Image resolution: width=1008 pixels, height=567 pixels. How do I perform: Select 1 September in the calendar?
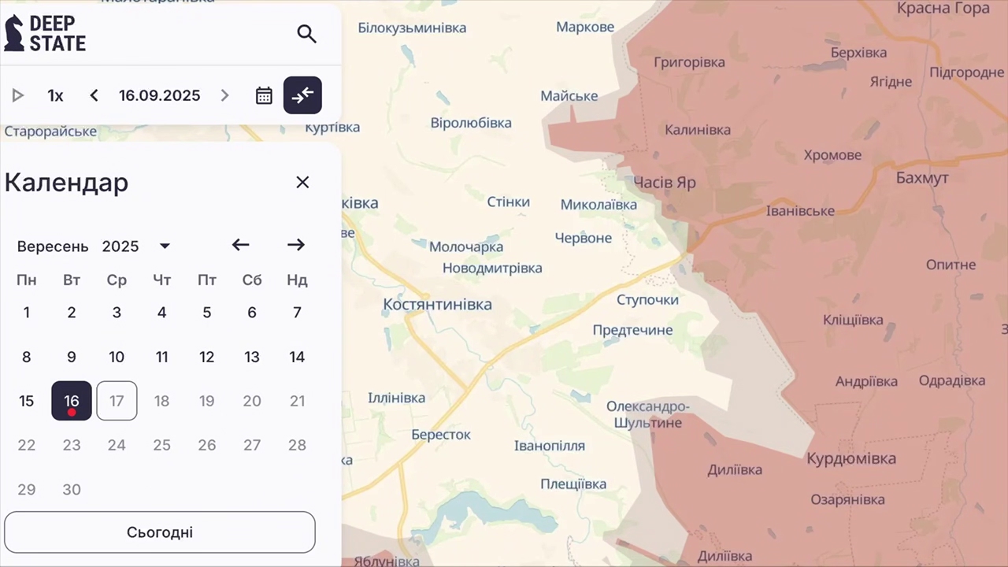27,313
